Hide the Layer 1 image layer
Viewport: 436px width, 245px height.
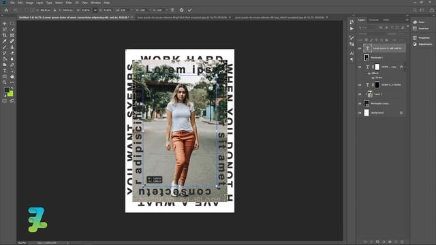coord(360,94)
